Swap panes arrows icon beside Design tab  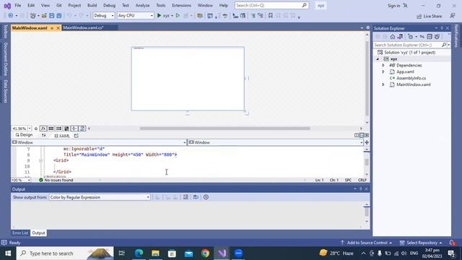click(x=43, y=135)
